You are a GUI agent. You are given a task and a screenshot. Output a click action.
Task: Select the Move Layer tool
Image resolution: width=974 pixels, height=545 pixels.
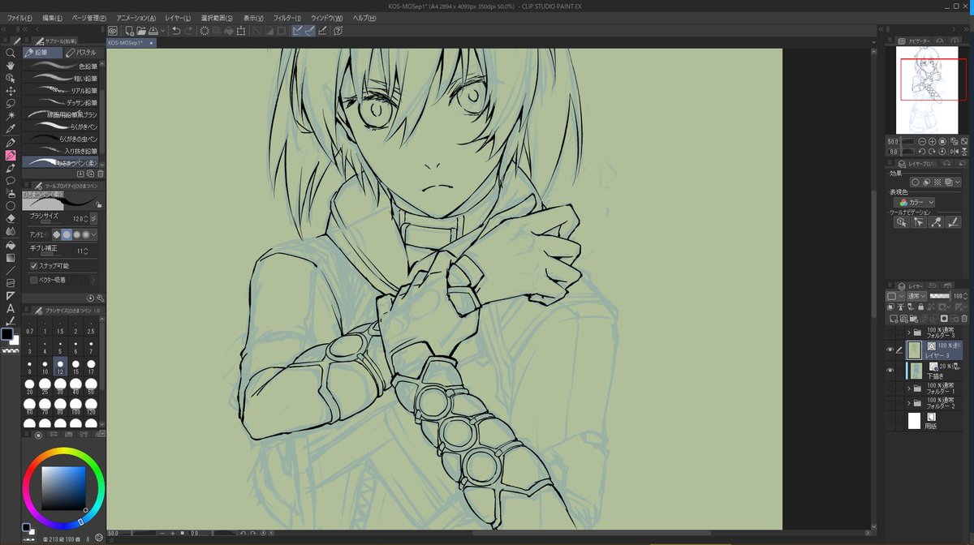click(11, 91)
